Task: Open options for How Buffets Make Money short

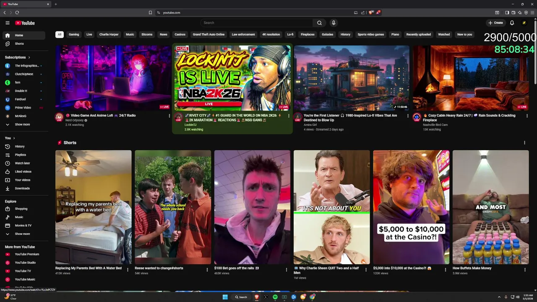Action: tap(524, 270)
